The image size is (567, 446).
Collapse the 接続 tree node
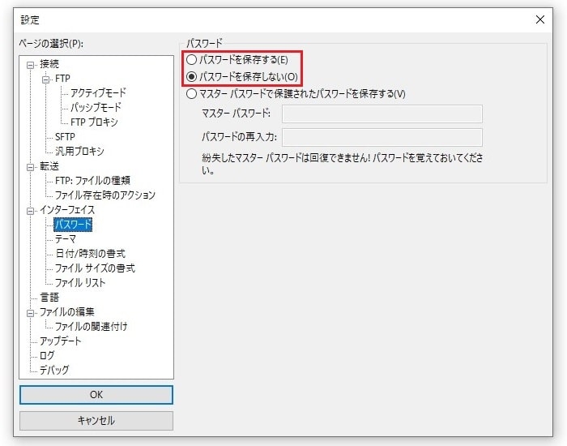coord(31,64)
